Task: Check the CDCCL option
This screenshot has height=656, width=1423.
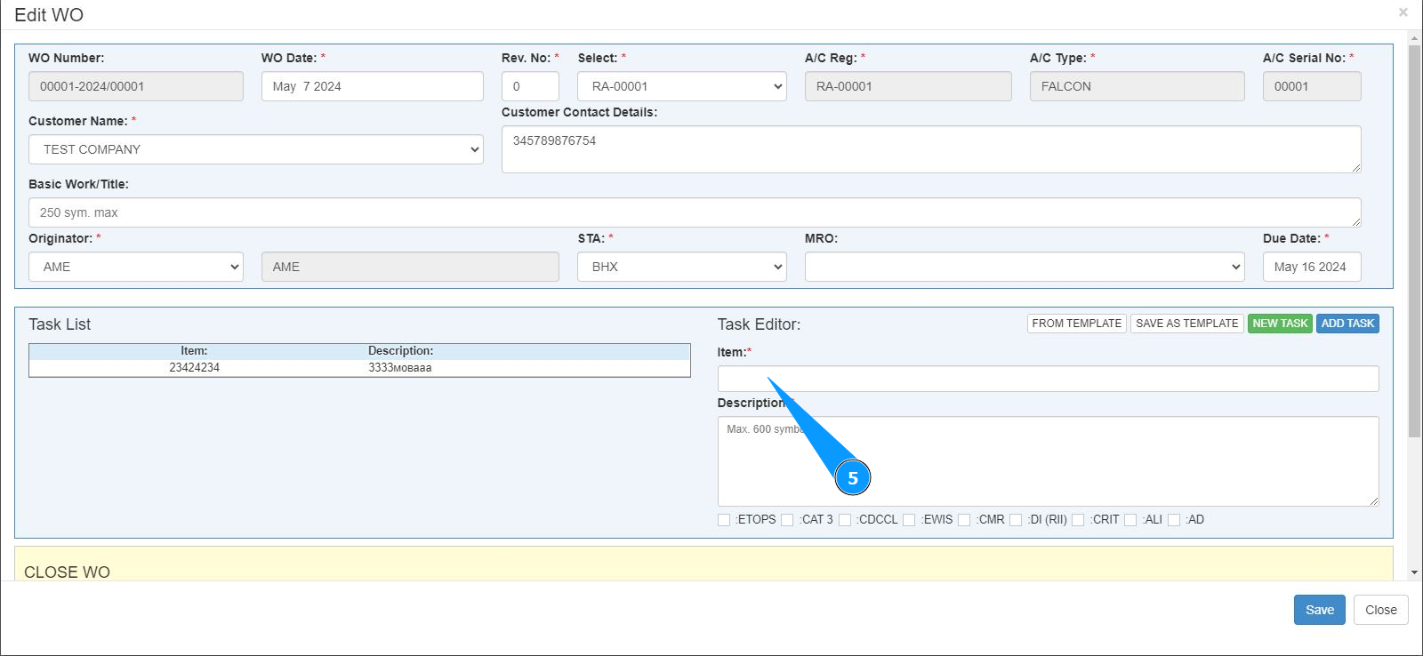Action: [x=845, y=520]
